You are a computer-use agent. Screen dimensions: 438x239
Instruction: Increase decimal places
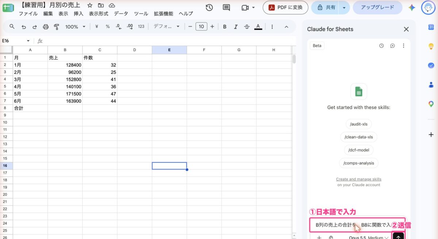pos(130,27)
